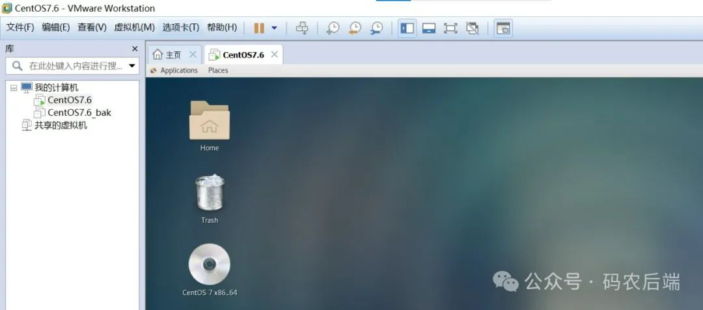Toggle the console view button

(x=503, y=28)
